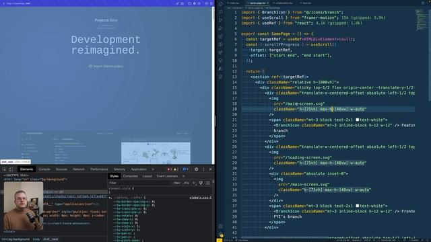The height and width of the screenshot is (242, 431).
Task: Open the Extensions view in VS Code
Action: point(221,36)
